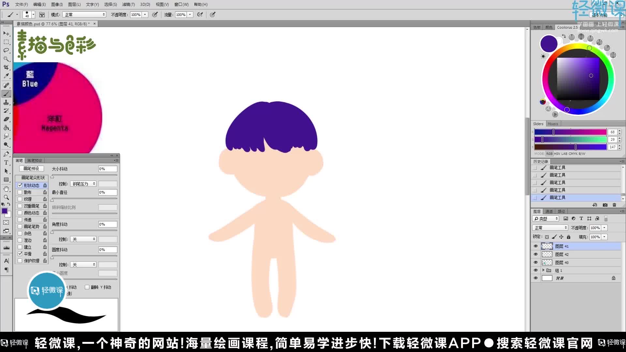
Task: Select the Brush tool
Action: (6, 94)
